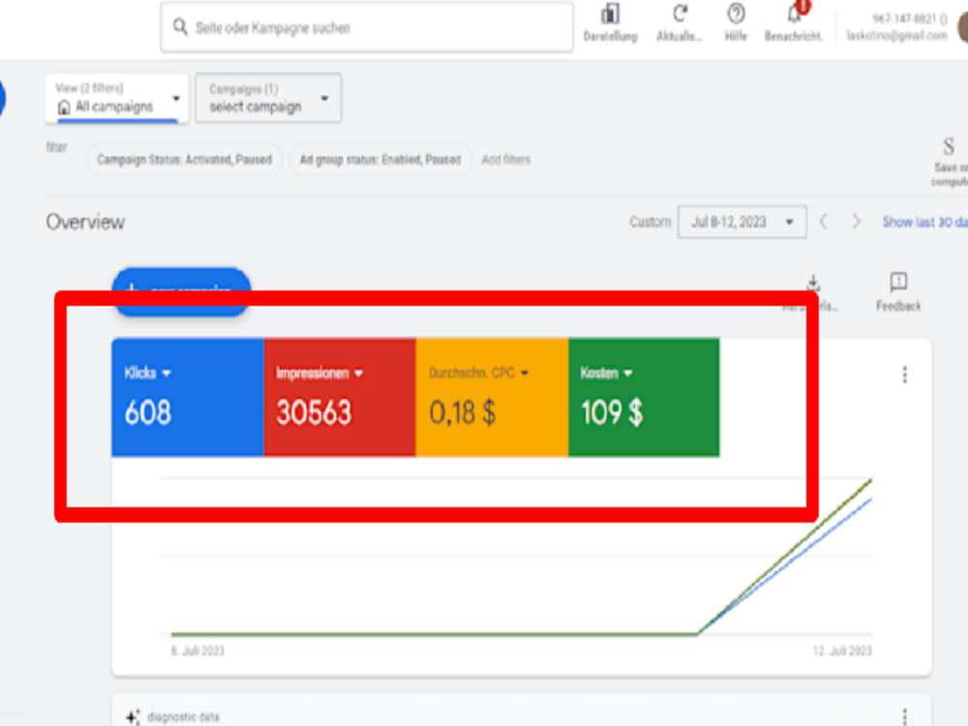Click the Show last 30 days link
This screenshot has height=726, width=968.
point(924,223)
